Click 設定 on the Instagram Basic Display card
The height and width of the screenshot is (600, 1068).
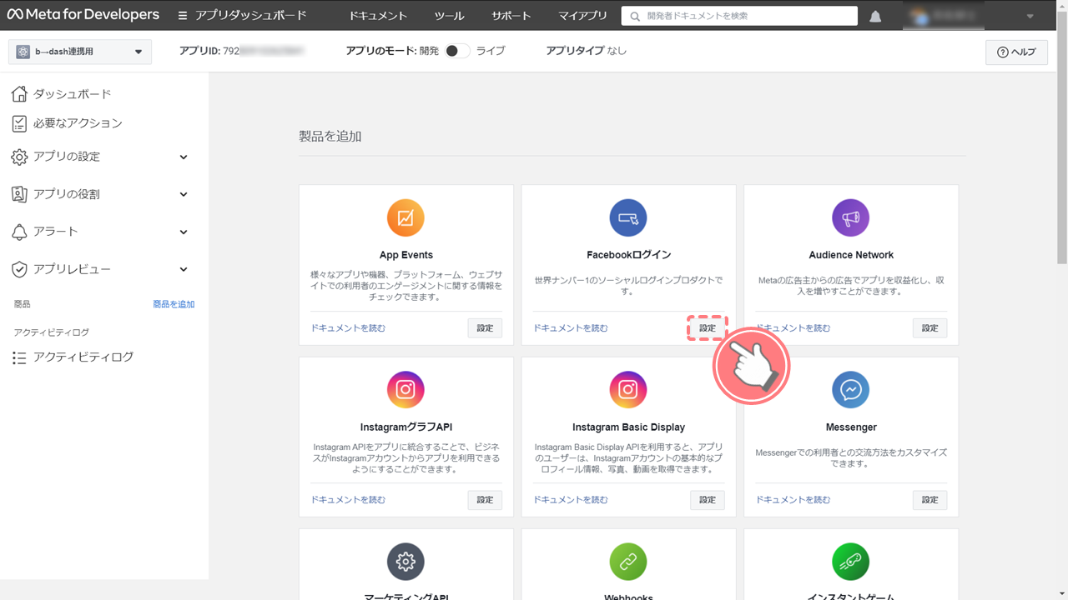point(708,500)
